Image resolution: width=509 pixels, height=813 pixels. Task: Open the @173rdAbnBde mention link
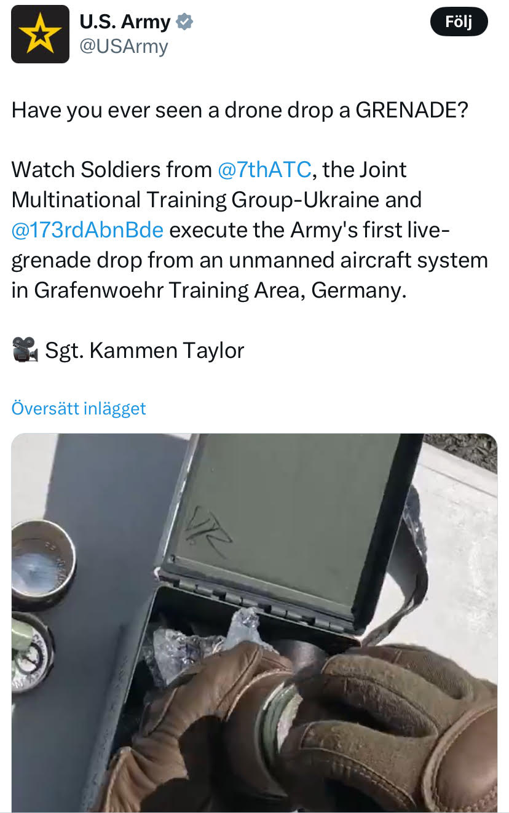(x=87, y=229)
